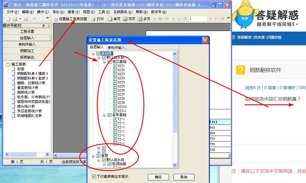Screen dimensions: 306x183
Task: Open 箍筋、拉筋统计表 report
Action: point(31,83)
